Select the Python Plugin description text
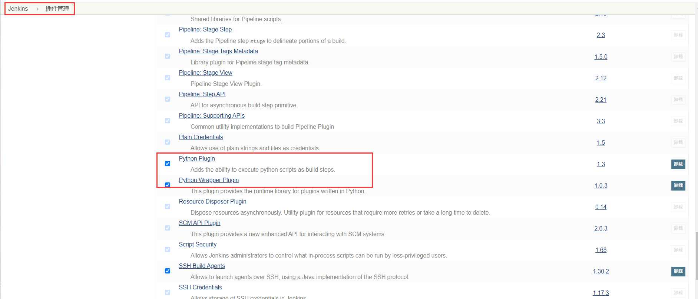This screenshot has height=299, width=698. [262, 169]
